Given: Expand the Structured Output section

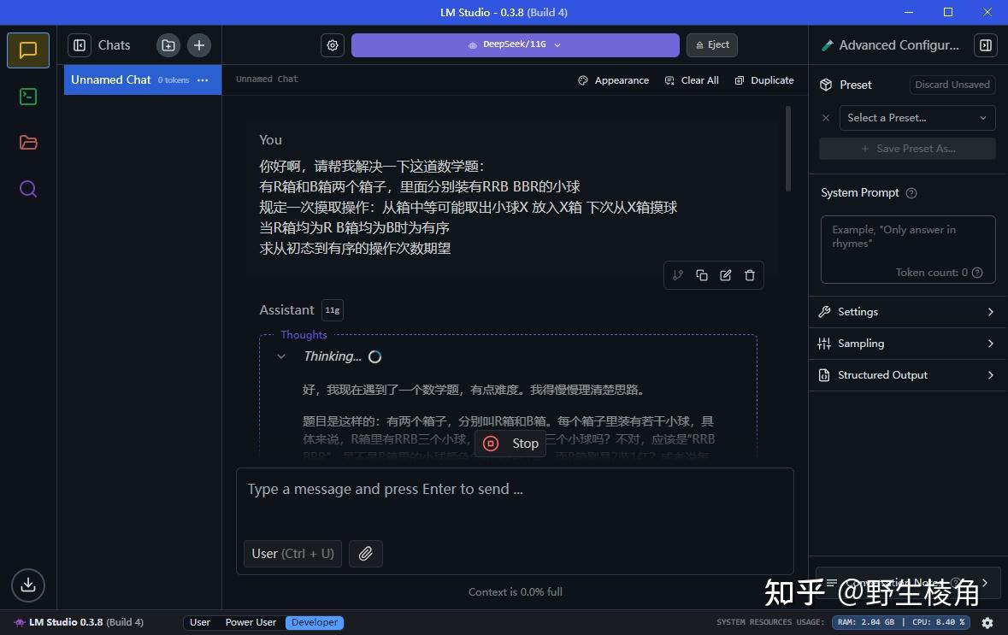Looking at the screenshot, I should 907,374.
